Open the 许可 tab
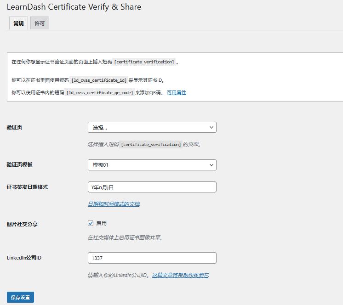Screen dimensions: 343x305 [40, 23]
